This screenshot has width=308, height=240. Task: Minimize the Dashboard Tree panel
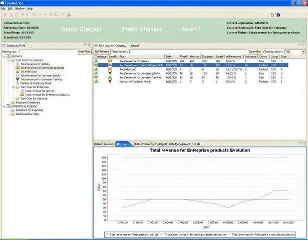pyautogui.click(x=85, y=45)
